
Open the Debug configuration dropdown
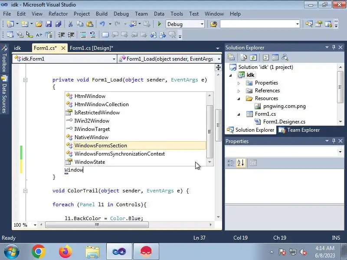(202, 24)
